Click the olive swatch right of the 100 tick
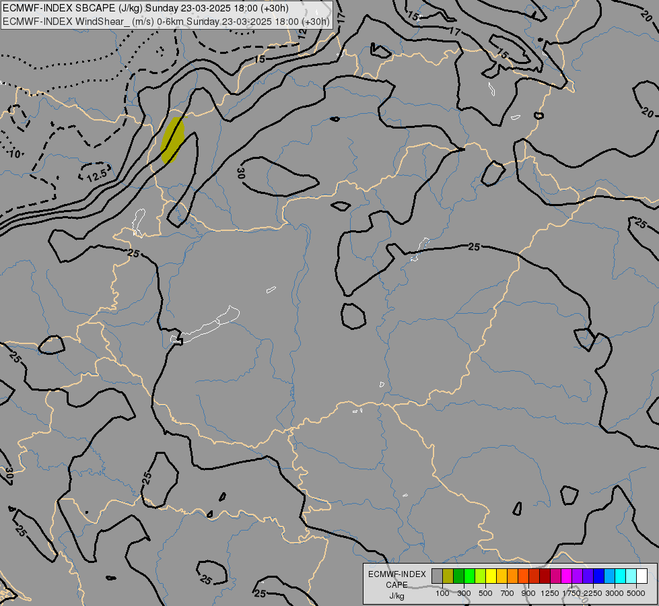The width and height of the screenshot is (659, 606). pos(448,576)
